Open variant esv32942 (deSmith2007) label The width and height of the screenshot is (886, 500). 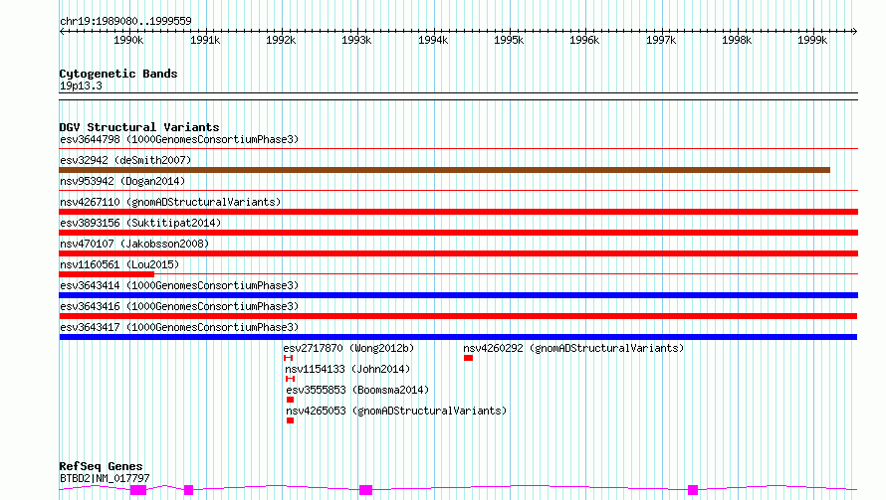click(x=125, y=160)
